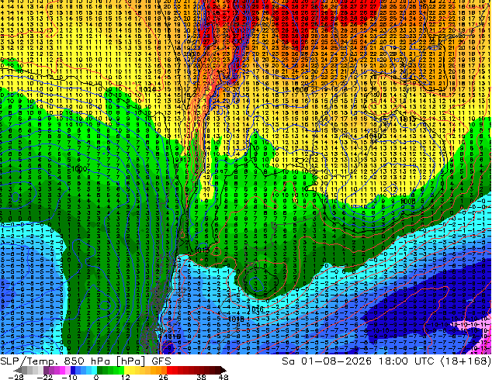Screen dimensions: 492x380
Task: Select the green color band above legend value 0
Action: coord(99,370)
